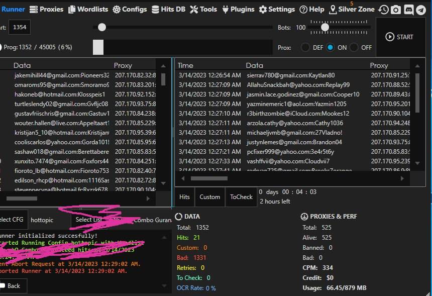Click the Plugins plug icon
The width and height of the screenshot is (432, 296).
pos(226,10)
